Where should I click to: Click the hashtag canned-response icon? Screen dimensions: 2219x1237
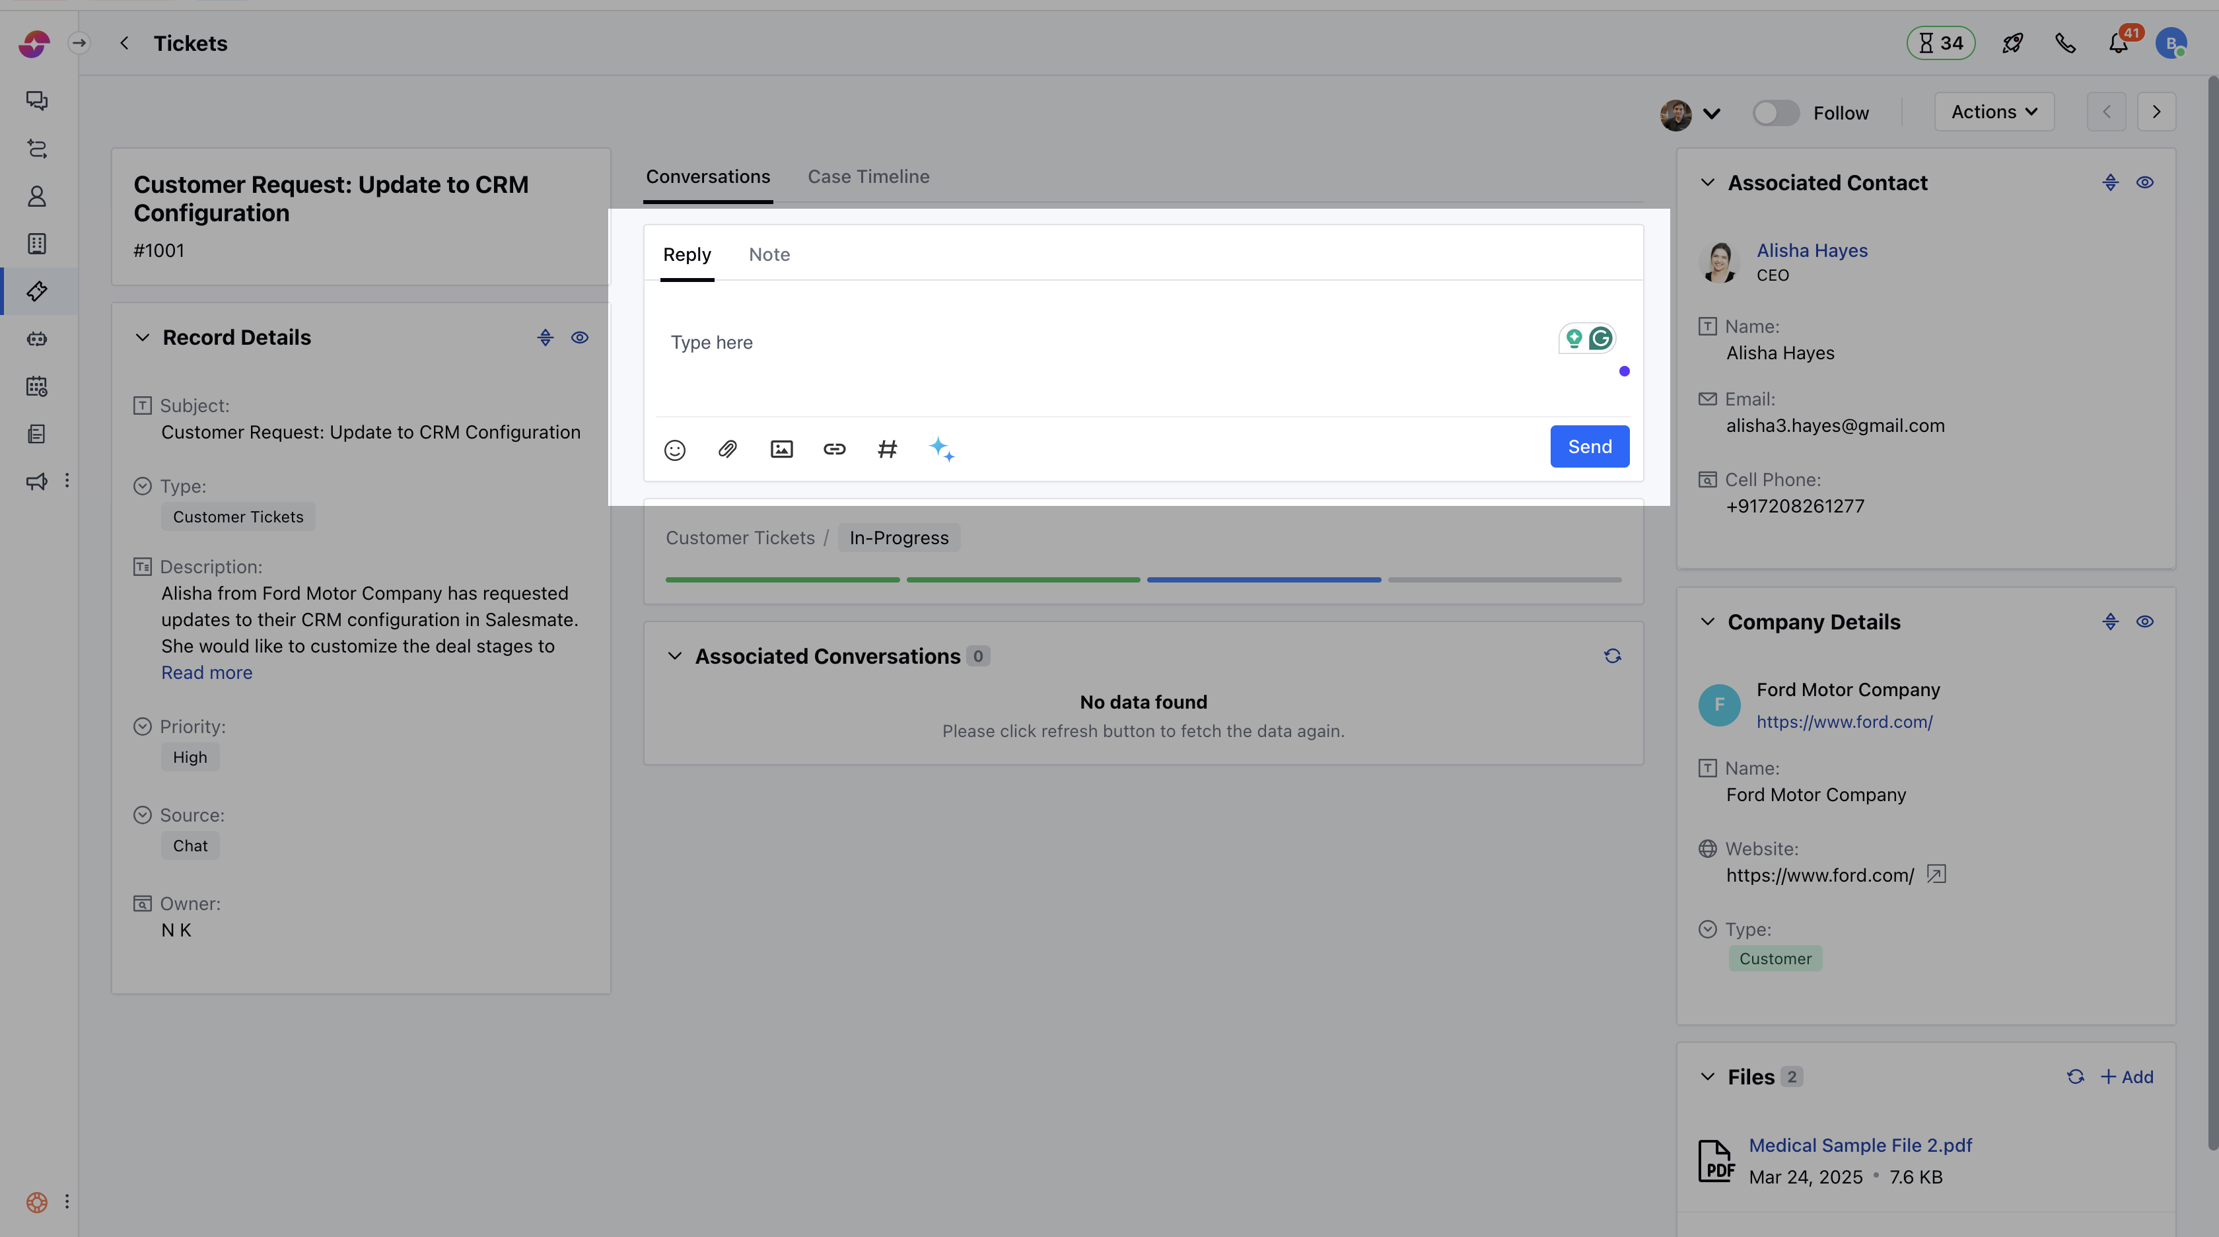click(887, 449)
